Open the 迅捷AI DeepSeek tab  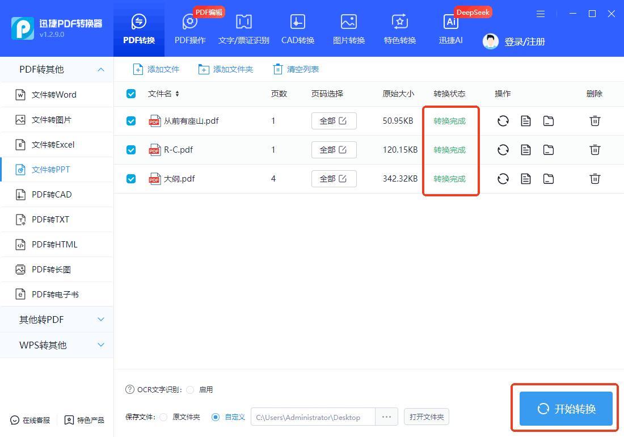pos(450,29)
